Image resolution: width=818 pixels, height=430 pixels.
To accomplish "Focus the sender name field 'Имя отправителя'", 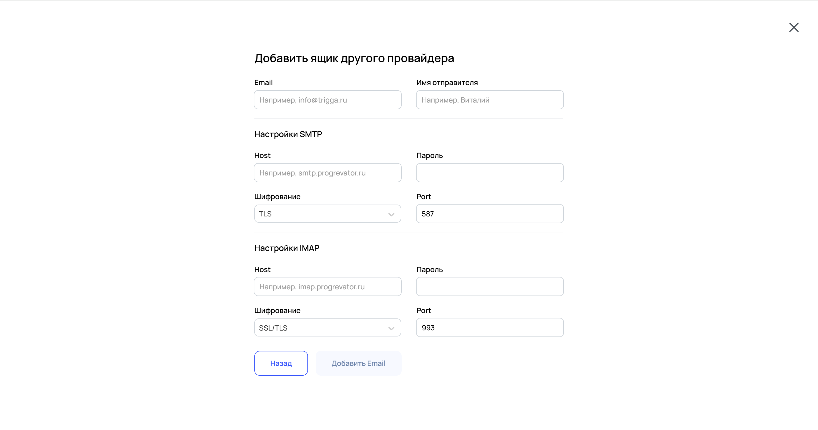I will click(x=490, y=100).
